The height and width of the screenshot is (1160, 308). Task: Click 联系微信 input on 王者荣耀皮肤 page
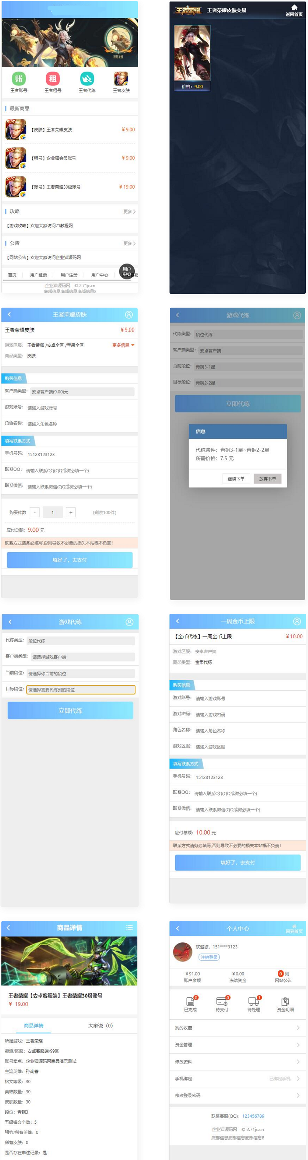coord(80,486)
